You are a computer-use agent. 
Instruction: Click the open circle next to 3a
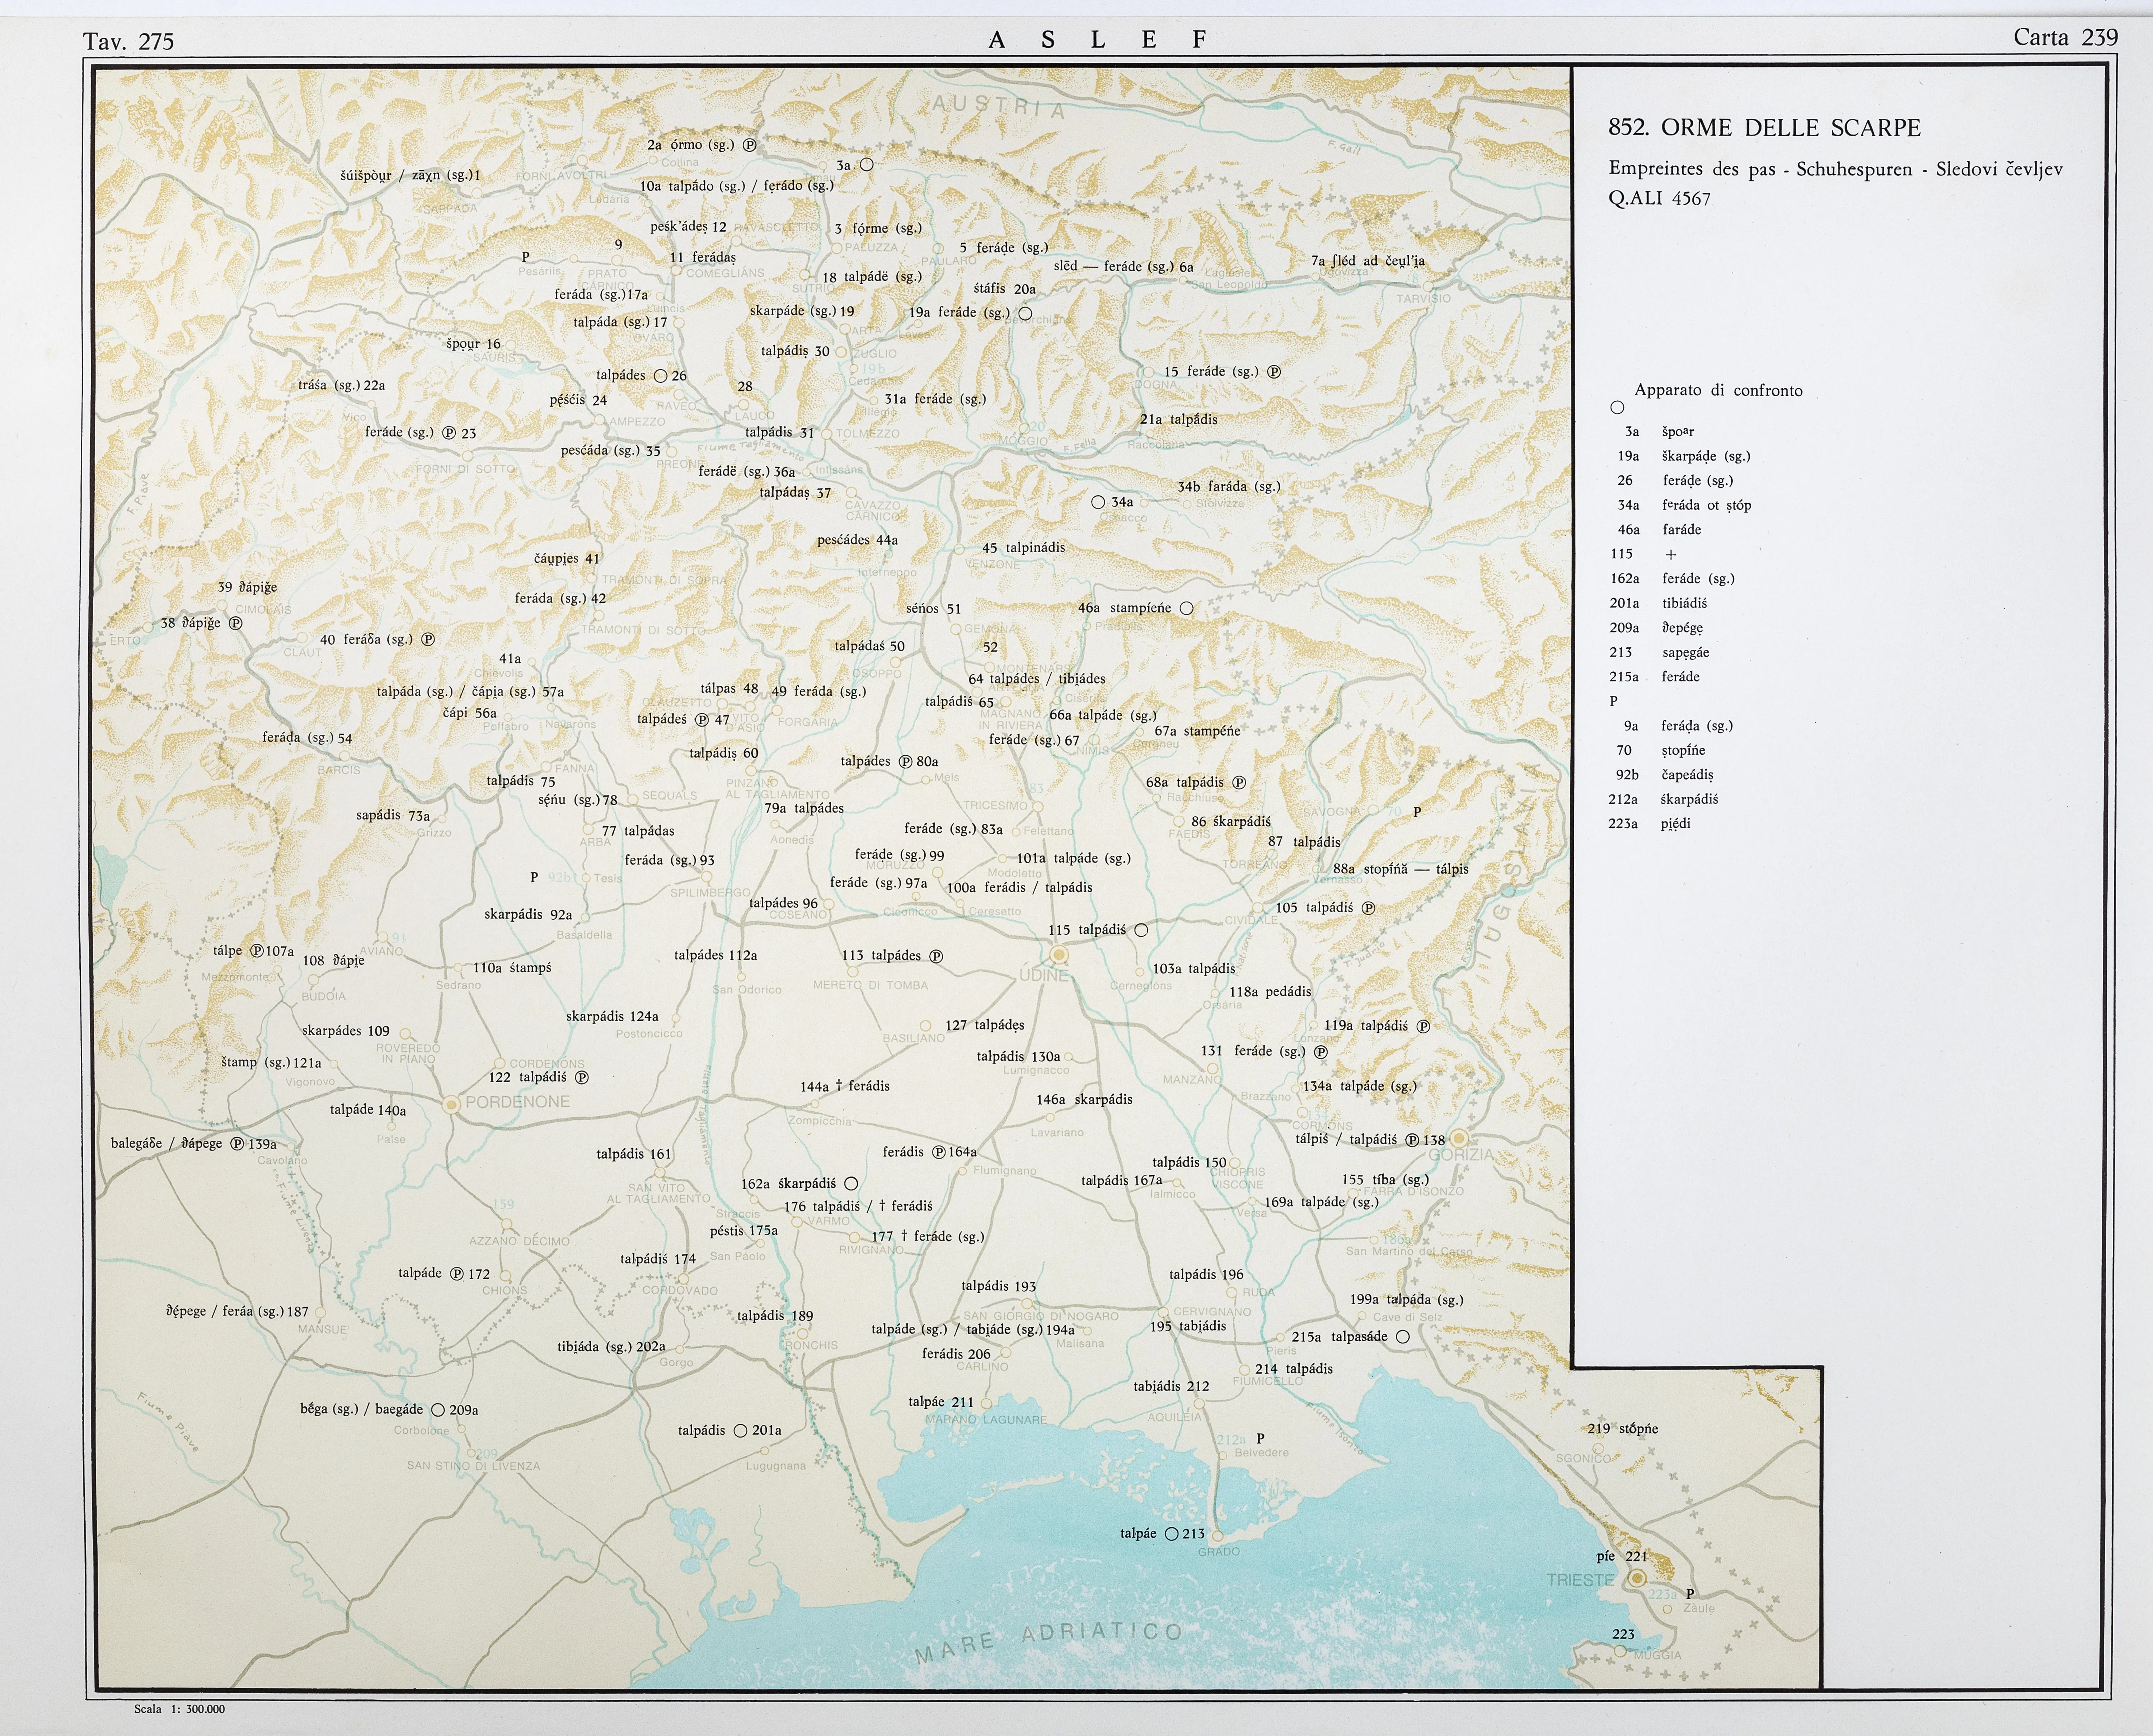[x=867, y=165]
